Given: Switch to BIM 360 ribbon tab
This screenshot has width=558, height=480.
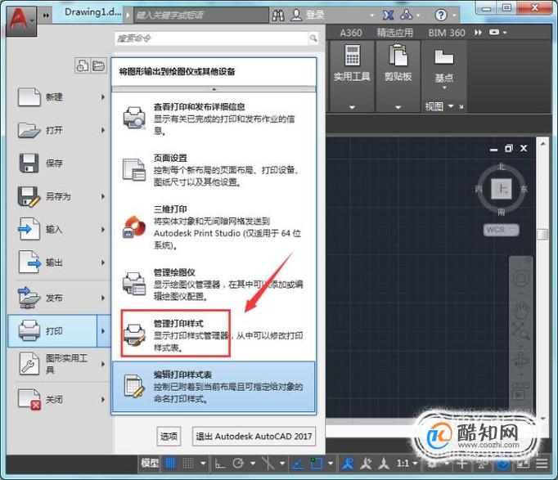Looking at the screenshot, I should tap(447, 33).
